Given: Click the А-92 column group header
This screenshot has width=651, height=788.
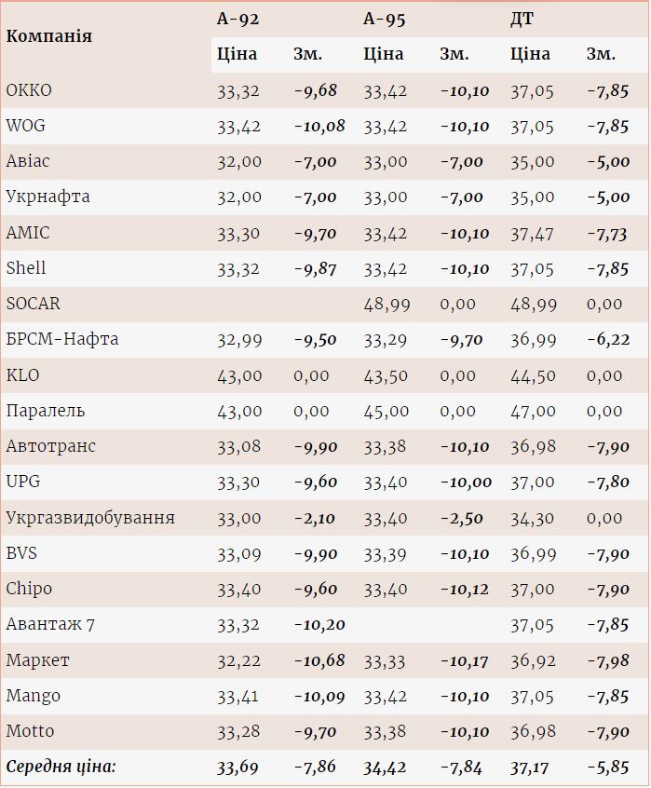Looking at the screenshot, I should click(237, 19).
